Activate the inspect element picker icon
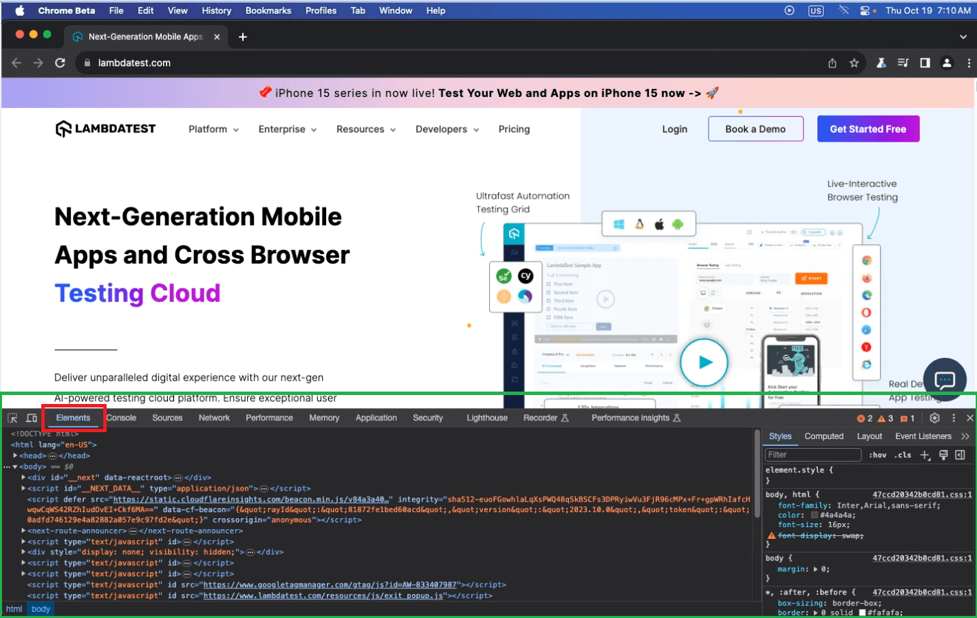This screenshot has height=618, width=977. [x=12, y=418]
